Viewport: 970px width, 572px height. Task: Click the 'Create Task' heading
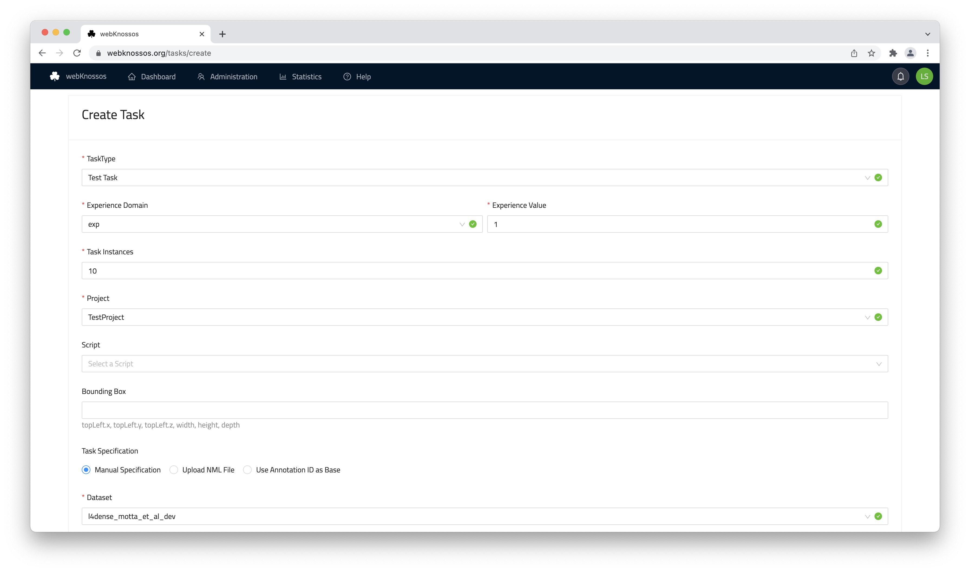point(113,114)
